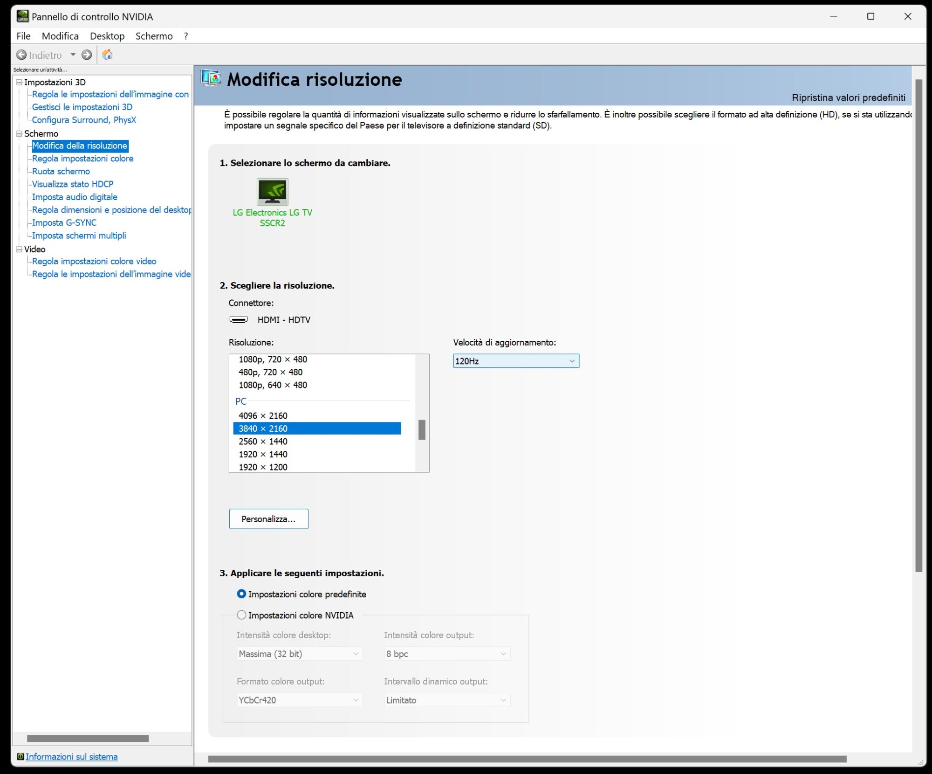932x774 pixels.
Task: Click Ripristina valori predefiniti link
Action: [849, 97]
